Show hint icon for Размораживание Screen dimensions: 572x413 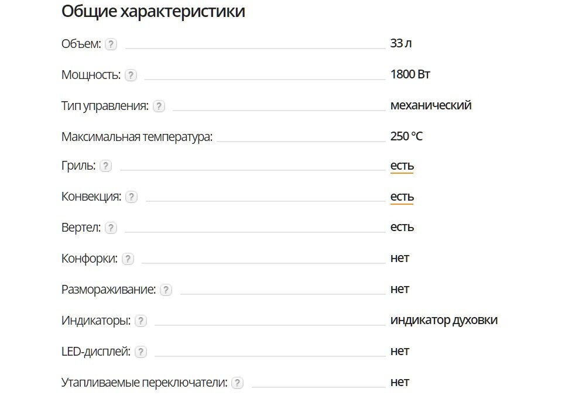pos(166,290)
